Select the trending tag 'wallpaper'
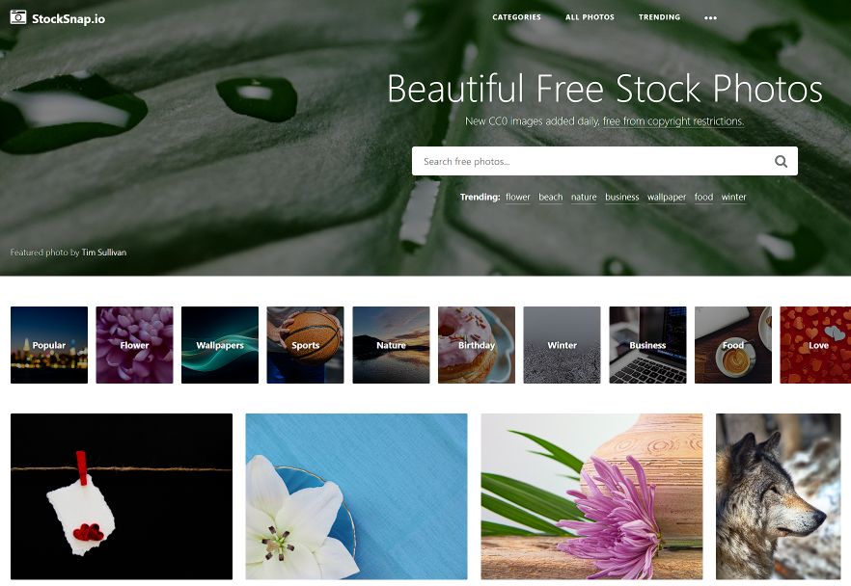This screenshot has height=586, width=851. [x=667, y=198]
